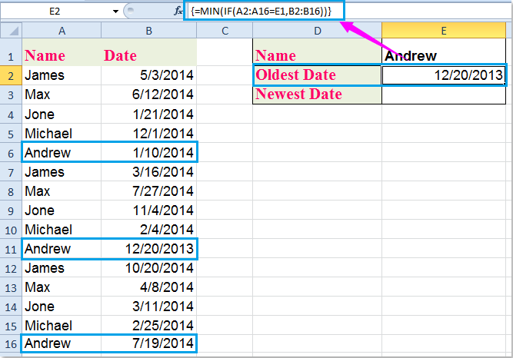Select the row 6 header

[10, 152]
